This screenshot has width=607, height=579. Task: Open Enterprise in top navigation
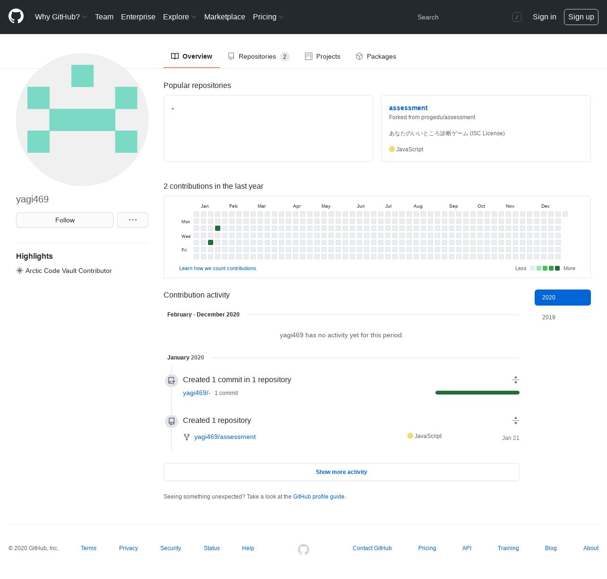tap(138, 17)
